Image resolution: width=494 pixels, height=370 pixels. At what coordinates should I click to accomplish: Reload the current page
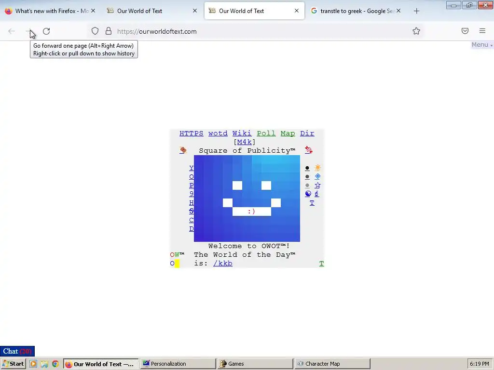(46, 31)
